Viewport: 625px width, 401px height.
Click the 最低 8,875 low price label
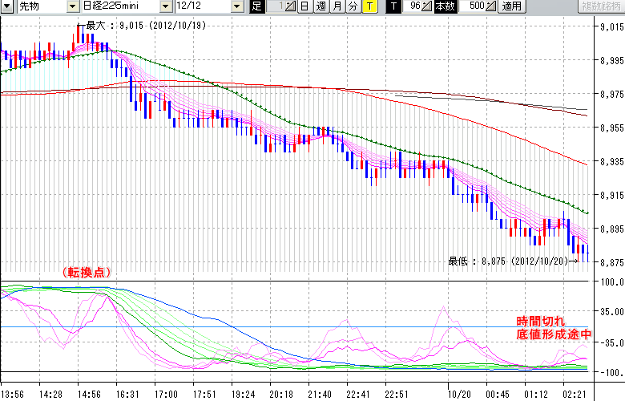coord(509,261)
